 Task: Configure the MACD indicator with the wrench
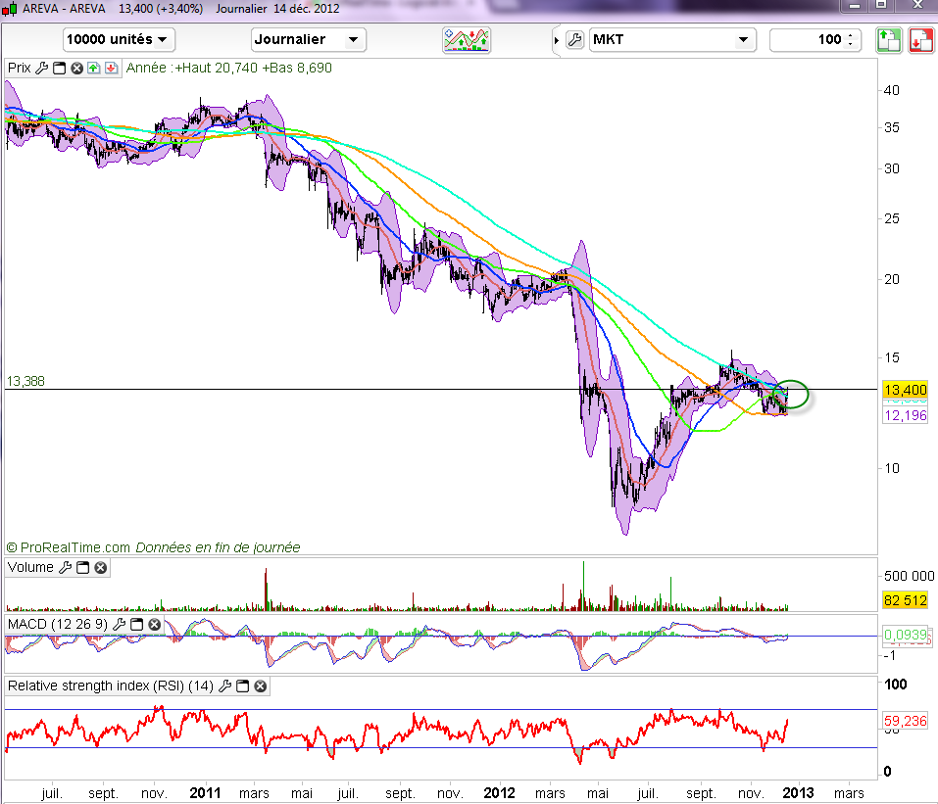[x=120, y=624]
